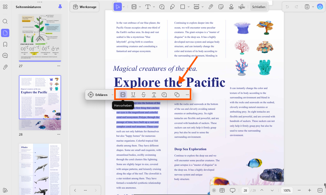Apply squiggly underline from floating toolbar
This screenshot has height=195, width=326.
click(154, 95)
